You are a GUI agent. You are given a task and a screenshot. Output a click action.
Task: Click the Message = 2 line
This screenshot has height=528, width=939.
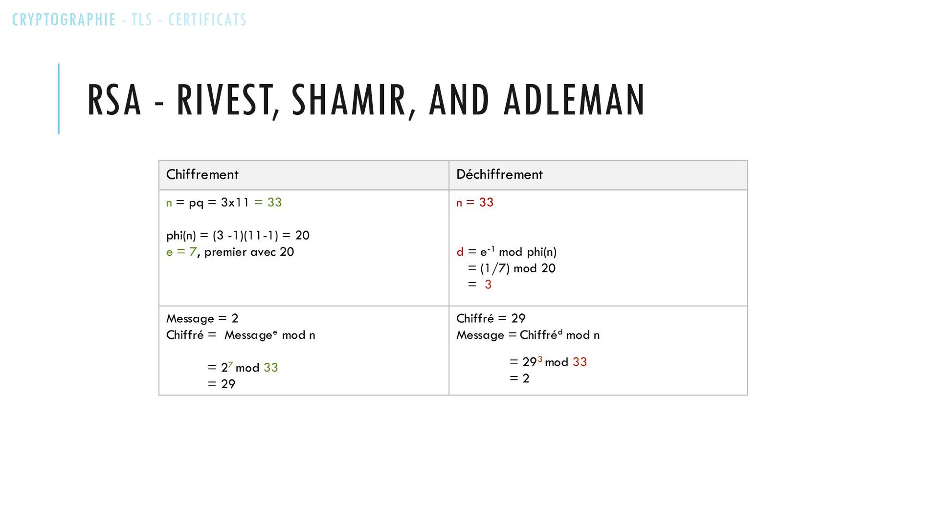[x=202, y=319]
